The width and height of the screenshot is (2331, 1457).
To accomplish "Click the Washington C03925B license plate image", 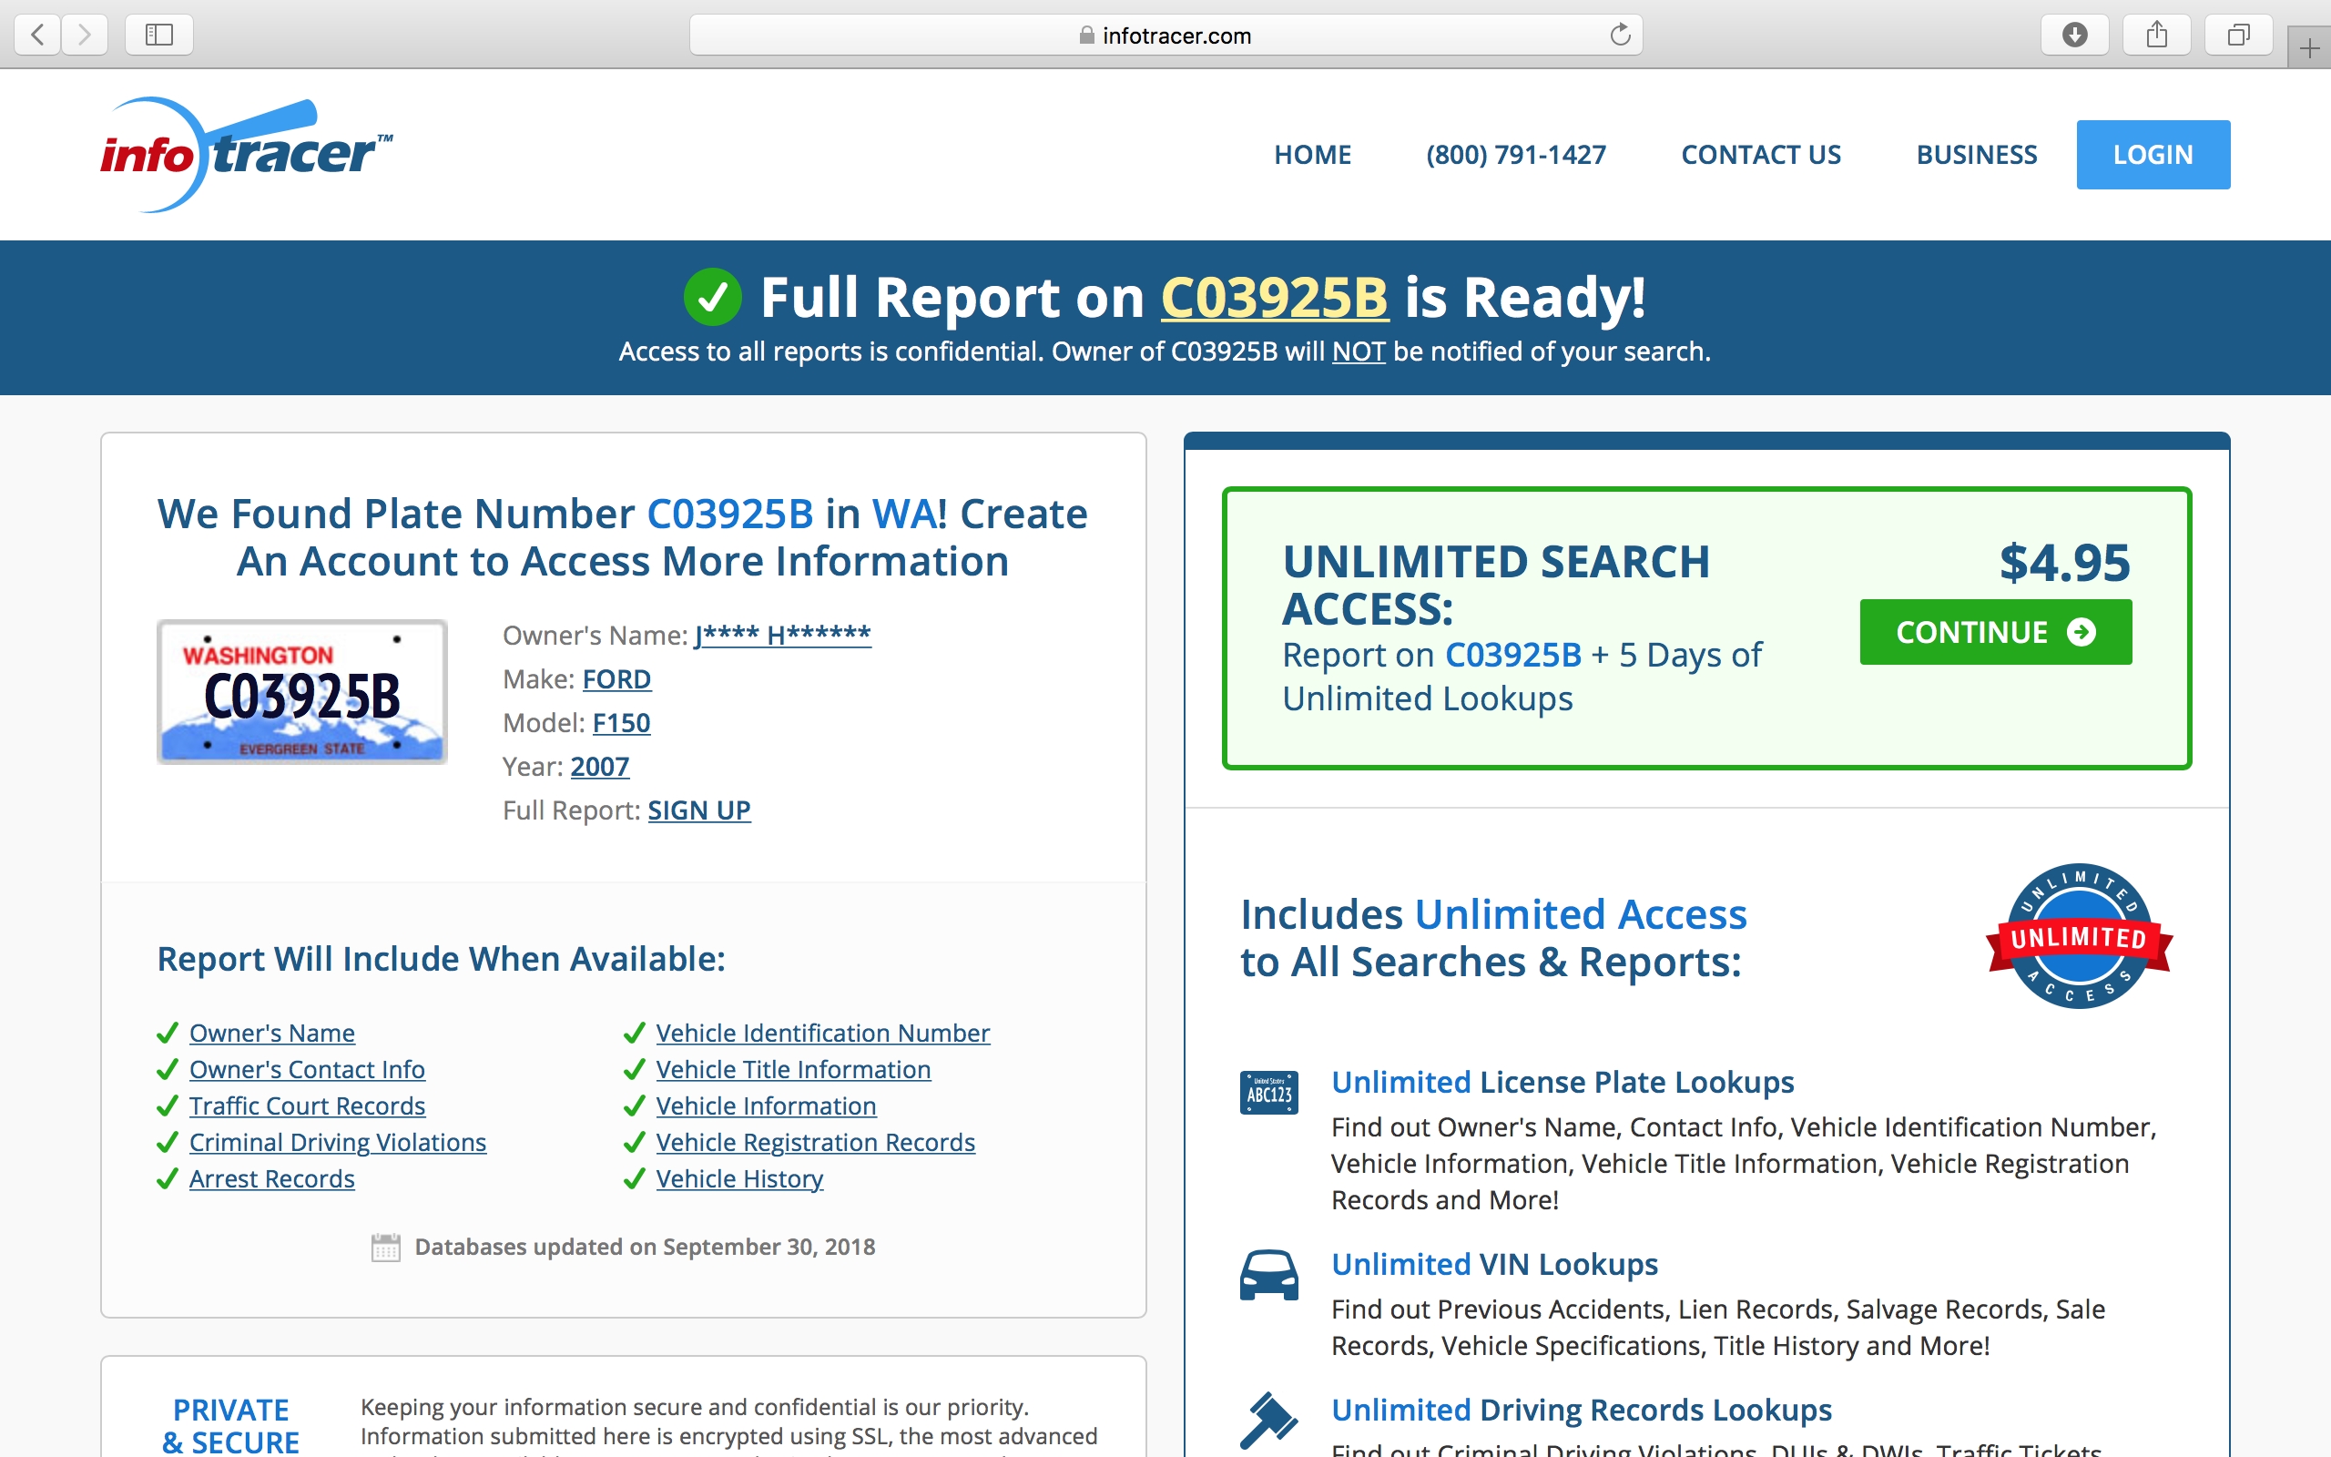I will tap(301, 692).
